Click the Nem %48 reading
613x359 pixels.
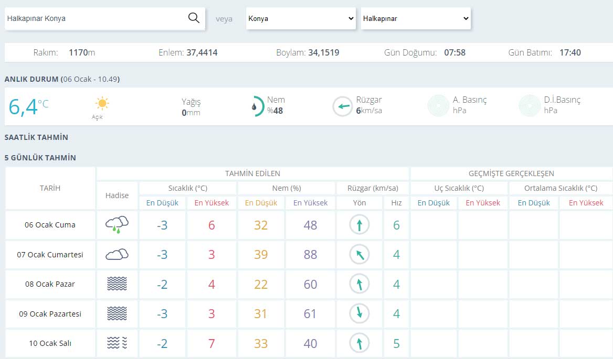[x=276, y=105]
